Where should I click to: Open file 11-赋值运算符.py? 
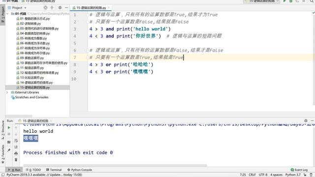coord(30,68)
